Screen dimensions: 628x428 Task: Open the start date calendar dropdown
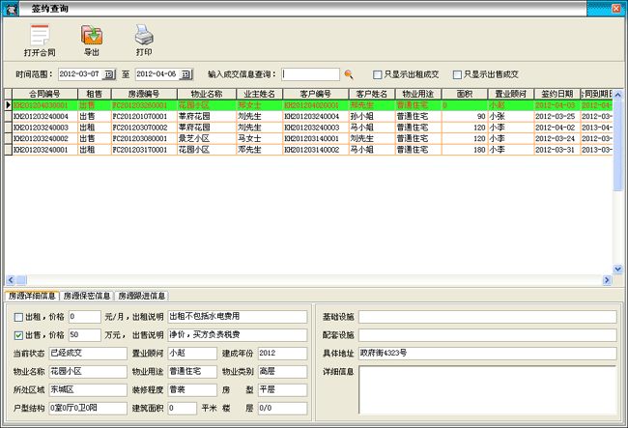(109, 73)
